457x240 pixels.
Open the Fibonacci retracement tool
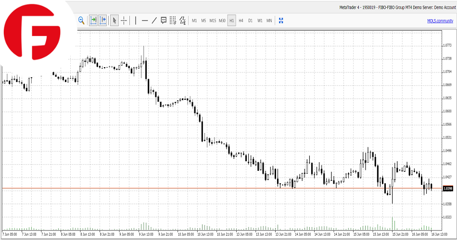click(x=173, y=20)
